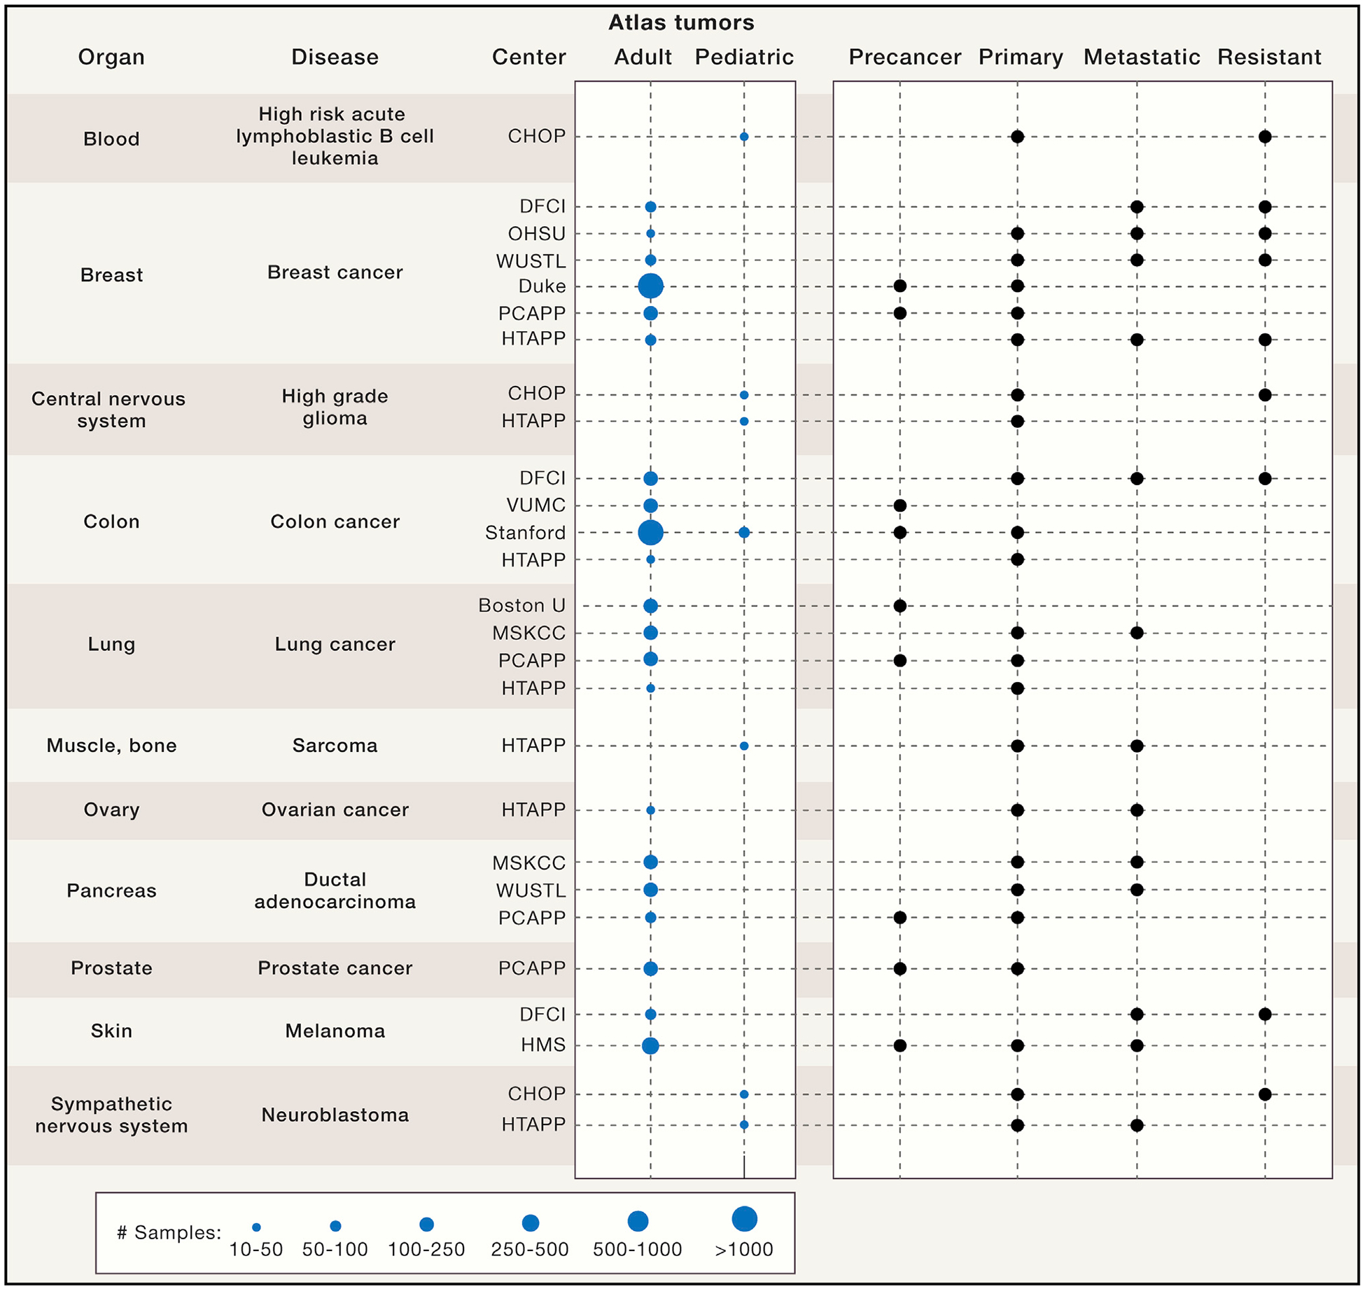This screenshot has width=1365, height=1289.
Task: Click the "Lung cancer" disease label
Action: pos(335,644)
